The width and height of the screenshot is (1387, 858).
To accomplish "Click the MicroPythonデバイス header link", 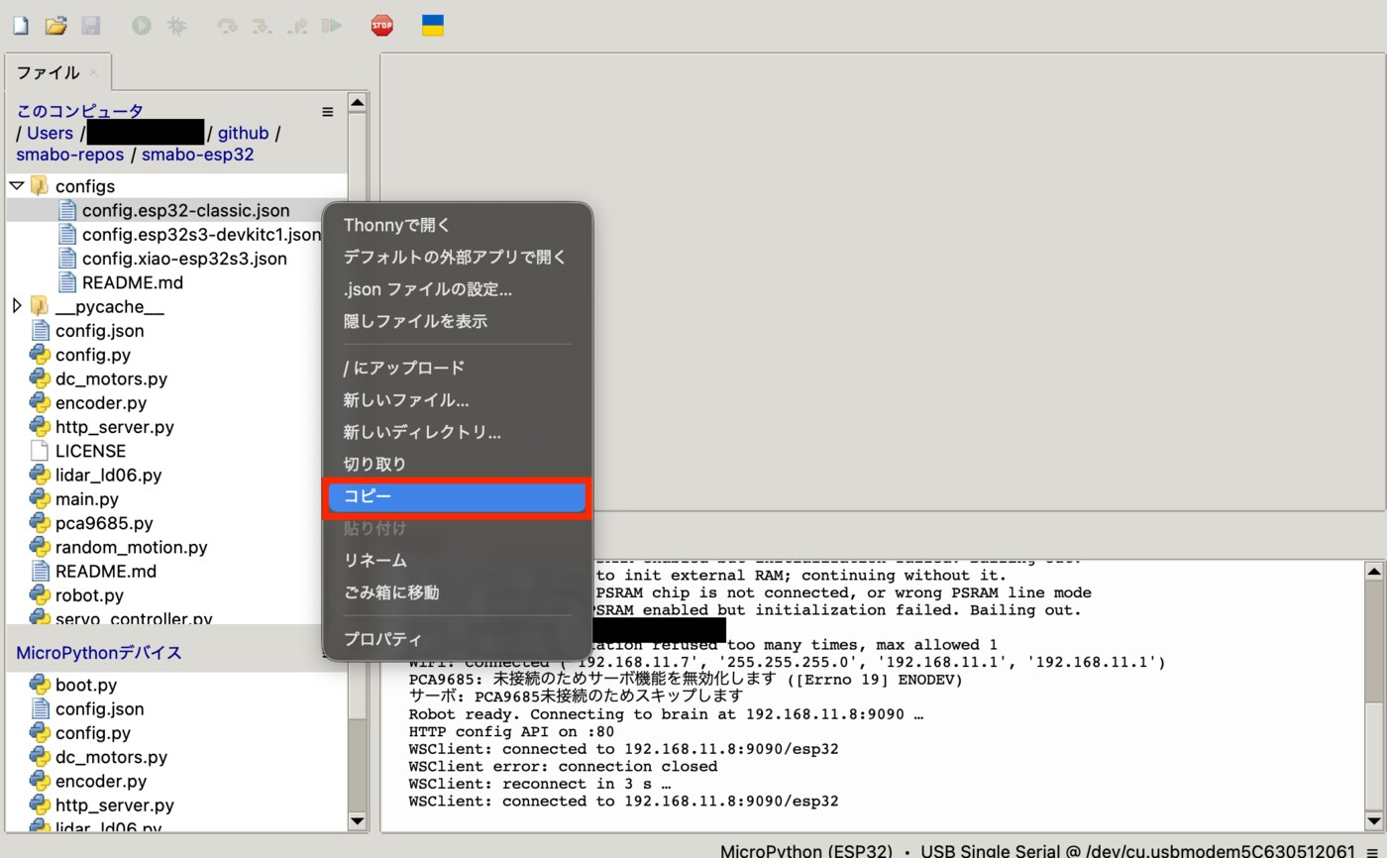I will (99, 653).
